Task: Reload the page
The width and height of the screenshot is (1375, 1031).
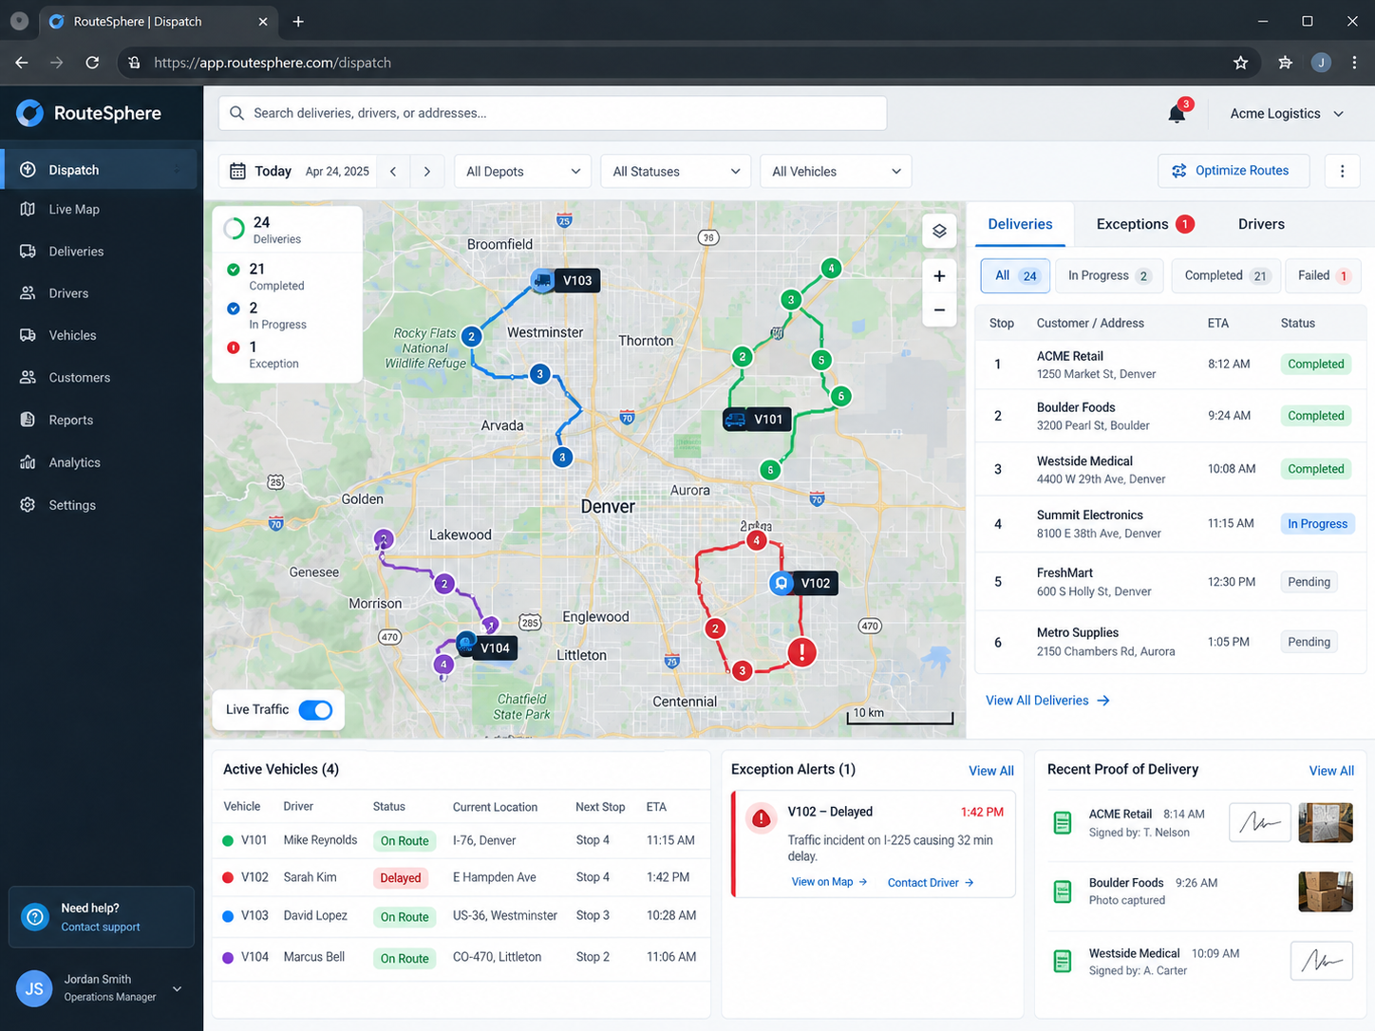Action: pos(92,63)
